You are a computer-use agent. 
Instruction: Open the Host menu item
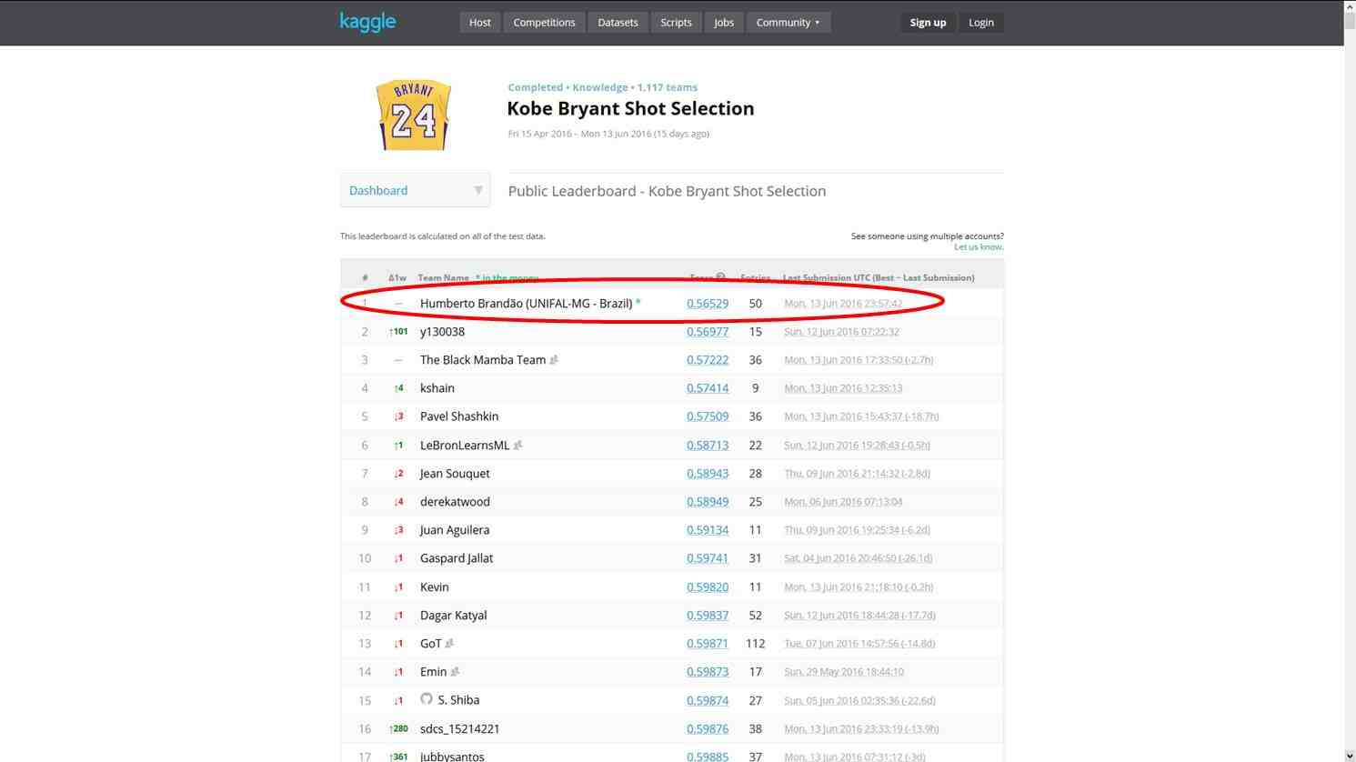pos(480,23)
